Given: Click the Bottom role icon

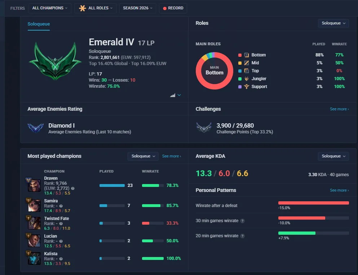Looking at the screenshot, I should (x=247, y=55).
